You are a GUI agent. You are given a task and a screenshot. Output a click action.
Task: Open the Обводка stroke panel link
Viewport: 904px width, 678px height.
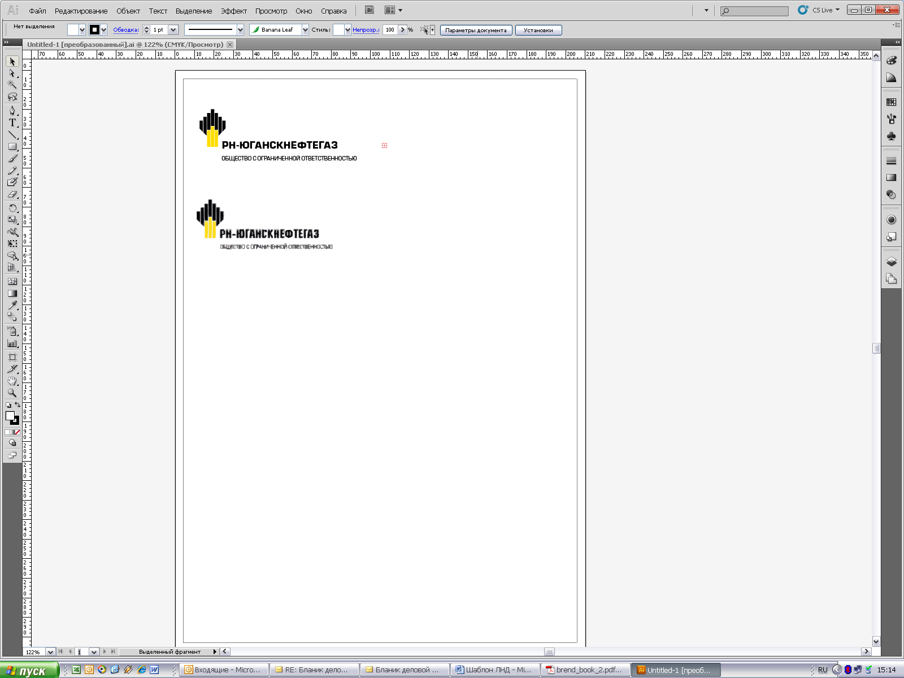pyautogui.click(x=125, y=30)
